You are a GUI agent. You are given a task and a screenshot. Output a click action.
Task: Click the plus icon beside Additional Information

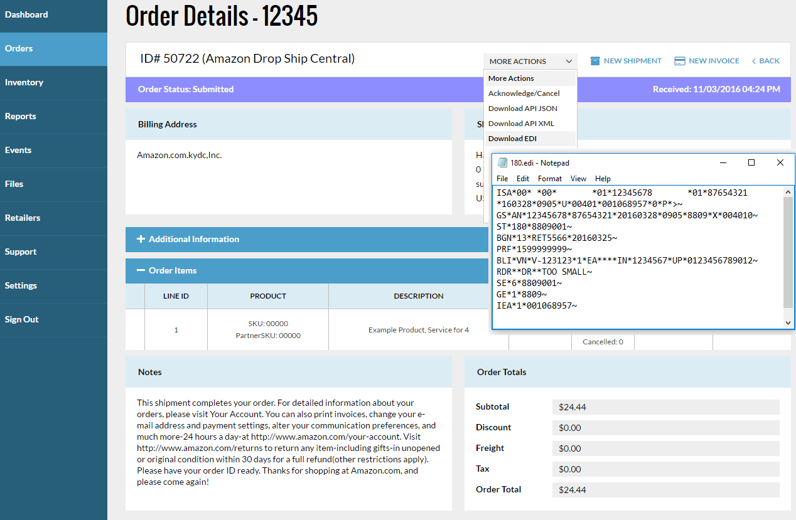click(141, 239)
